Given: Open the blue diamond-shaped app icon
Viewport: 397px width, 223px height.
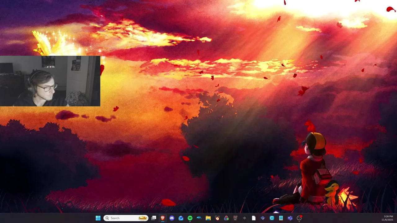Looking at the screenshot, I should pos(263,218).
